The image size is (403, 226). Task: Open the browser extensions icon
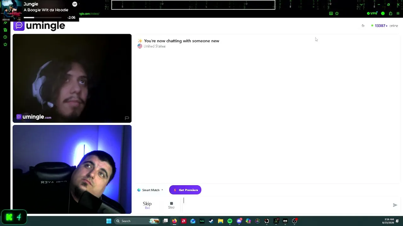(x=390, y=13)
